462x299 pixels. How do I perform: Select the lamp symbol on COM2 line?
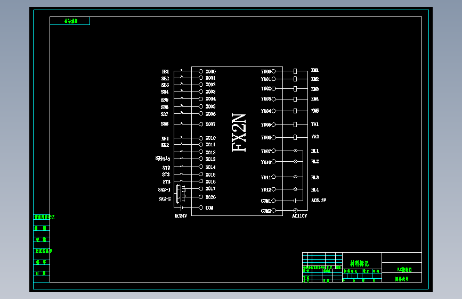click(x=296, y=210)
